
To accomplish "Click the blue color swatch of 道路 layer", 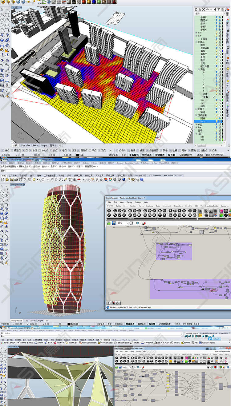I will (x=222, y=51).
